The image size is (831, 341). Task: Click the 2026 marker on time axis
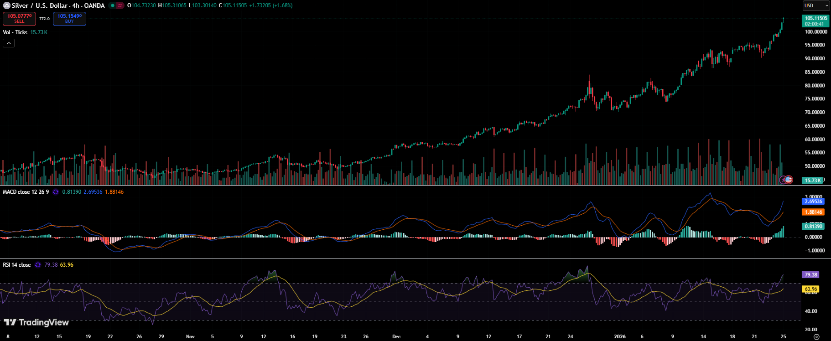620,336
